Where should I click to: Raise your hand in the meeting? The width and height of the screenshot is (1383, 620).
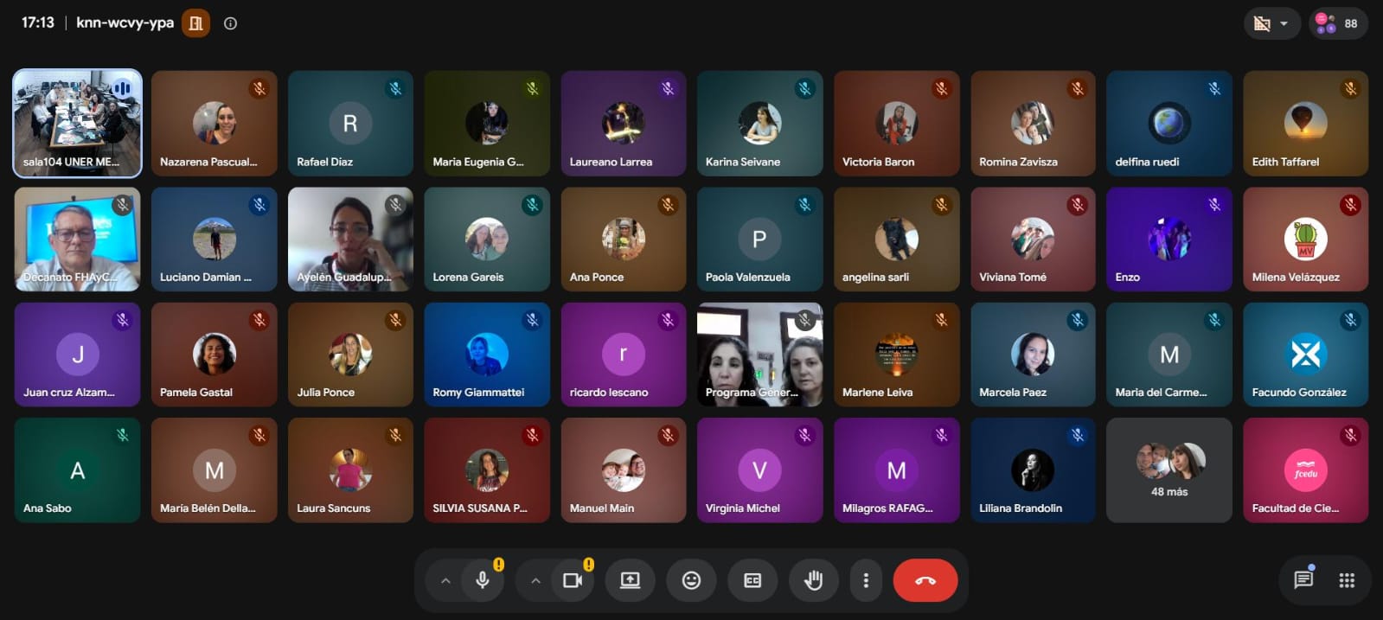tap(813, 580)
